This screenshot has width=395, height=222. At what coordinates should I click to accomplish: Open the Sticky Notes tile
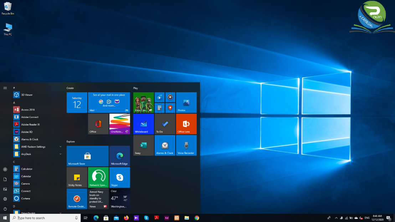tap(77, 177)
